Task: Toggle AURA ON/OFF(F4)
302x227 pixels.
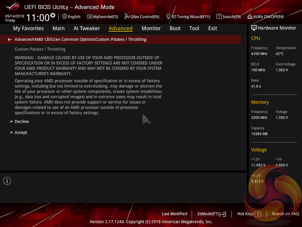Action: 268,17
